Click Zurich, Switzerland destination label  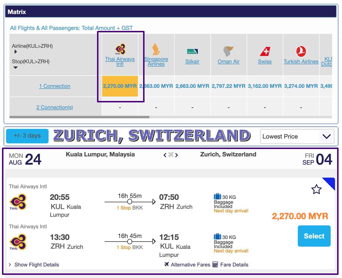pos(228,154)
